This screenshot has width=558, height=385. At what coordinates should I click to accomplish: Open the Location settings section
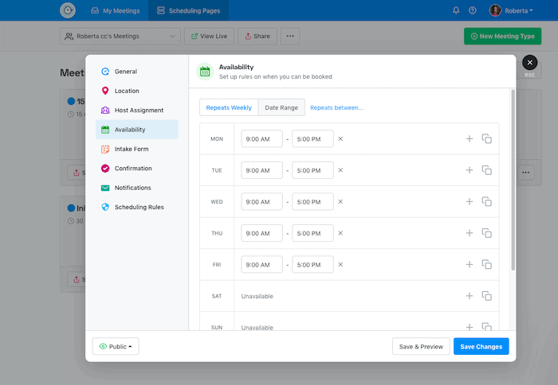click(x=137, y=91)
